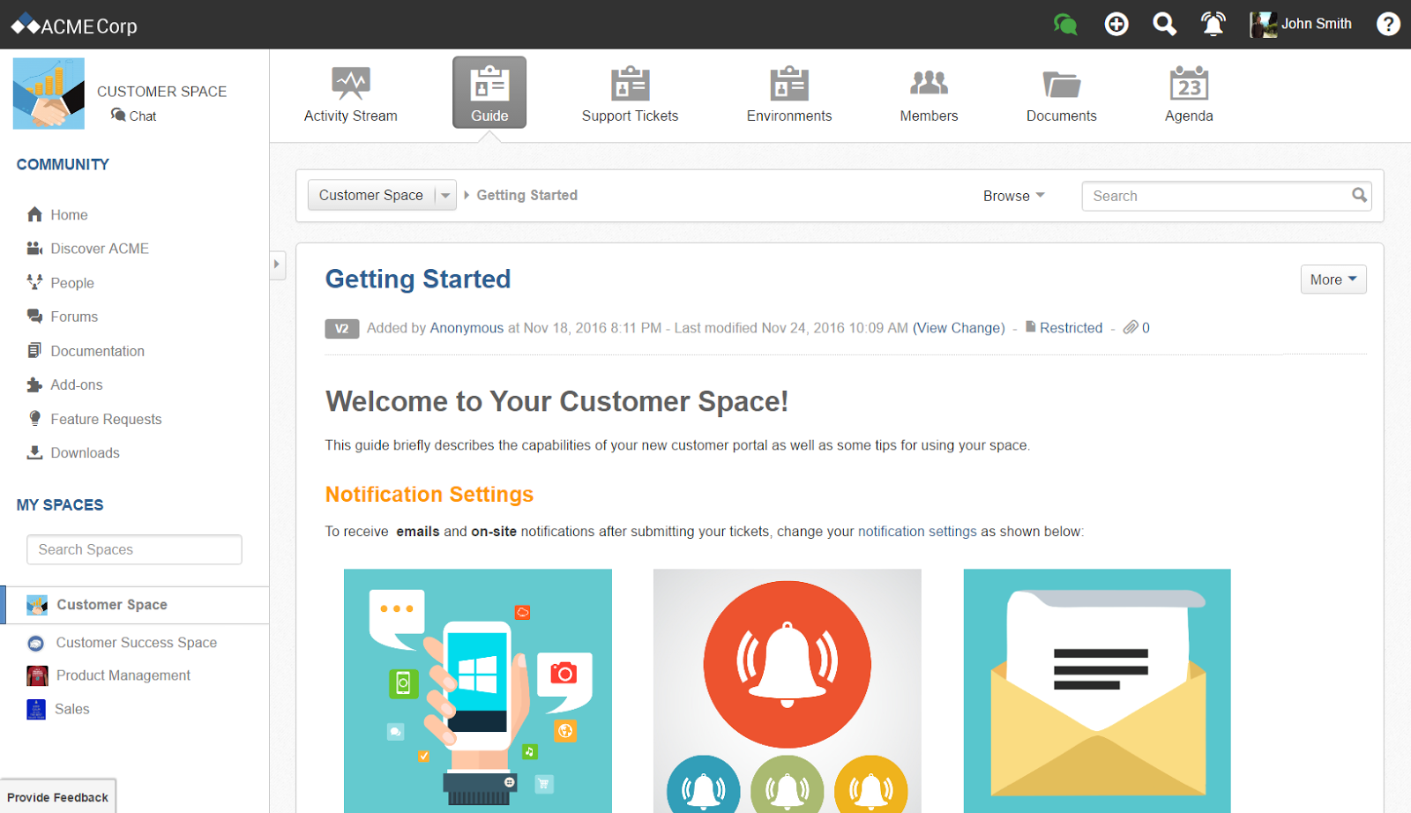1411x813 pixels.
Task: Switch to the Guide tab
Action: [x=489, y=92]
